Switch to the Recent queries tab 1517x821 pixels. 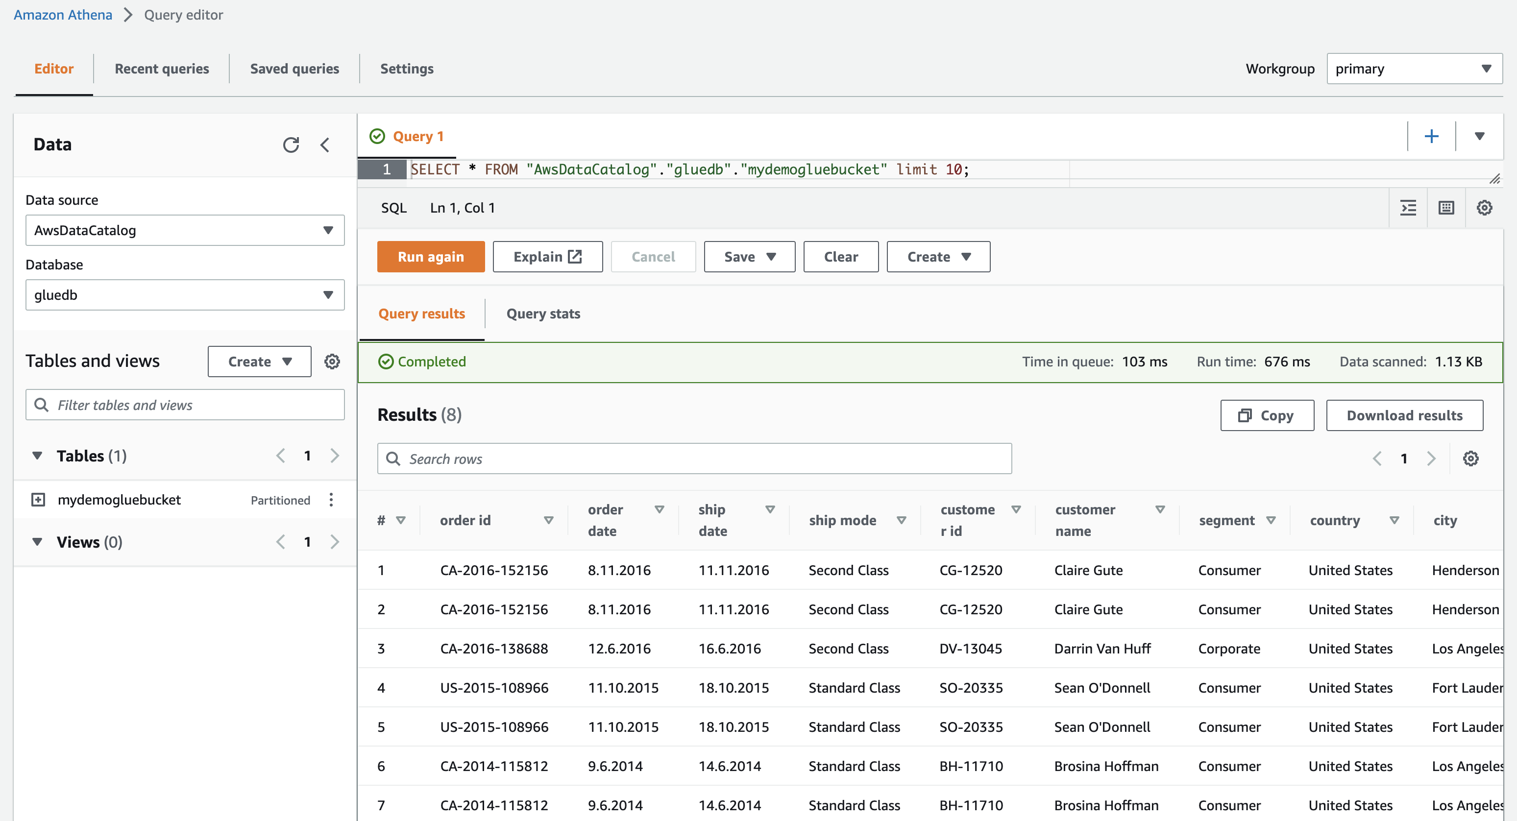tap(161, 69)
